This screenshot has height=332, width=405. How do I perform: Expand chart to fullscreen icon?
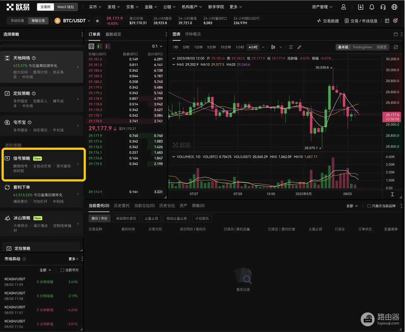point(396,47)
